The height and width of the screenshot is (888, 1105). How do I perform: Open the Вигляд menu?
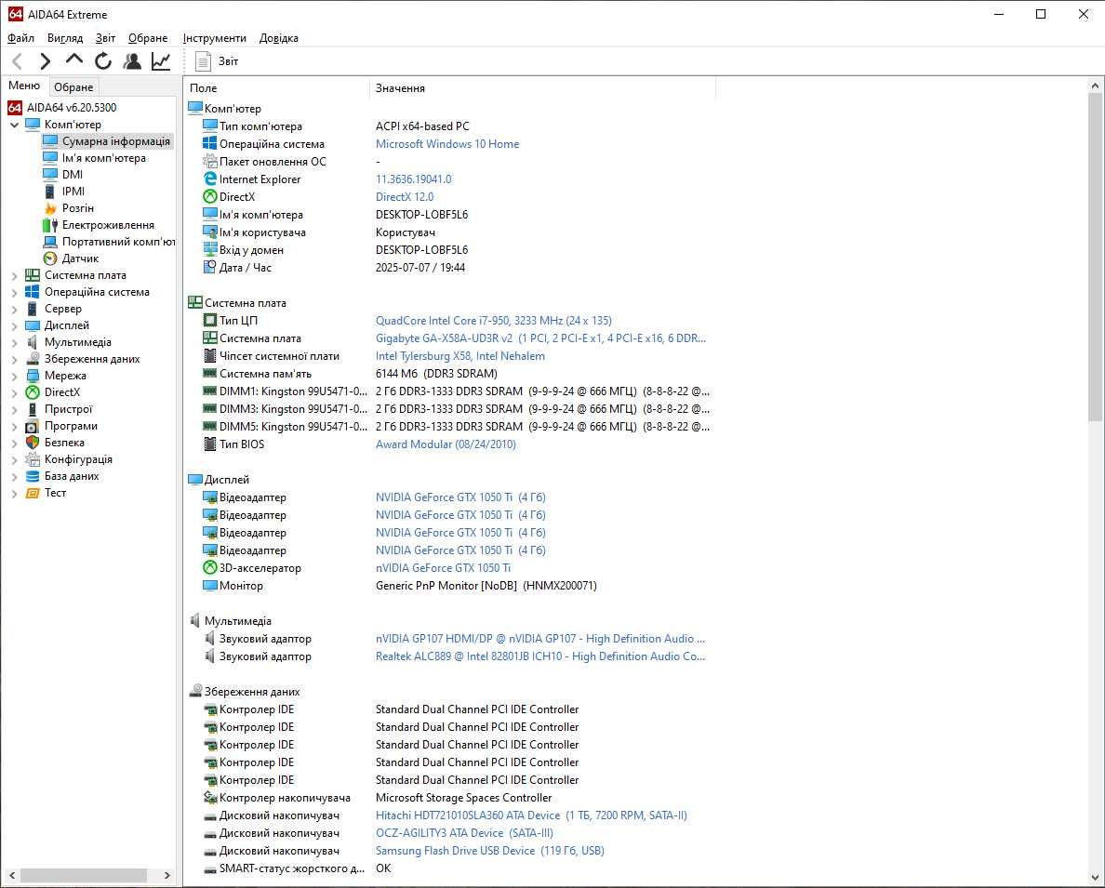65,38
